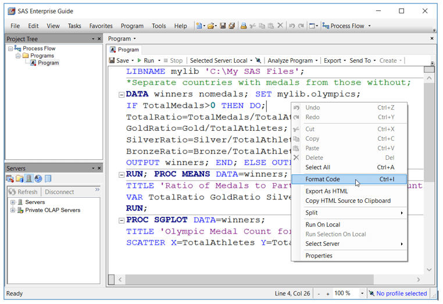This screenshot has height=304, width=443.
Task: Click Save in the program toolbar
Action: click(x=119, y=60)
